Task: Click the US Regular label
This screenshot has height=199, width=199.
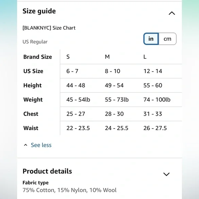Action: pos(35,42)
